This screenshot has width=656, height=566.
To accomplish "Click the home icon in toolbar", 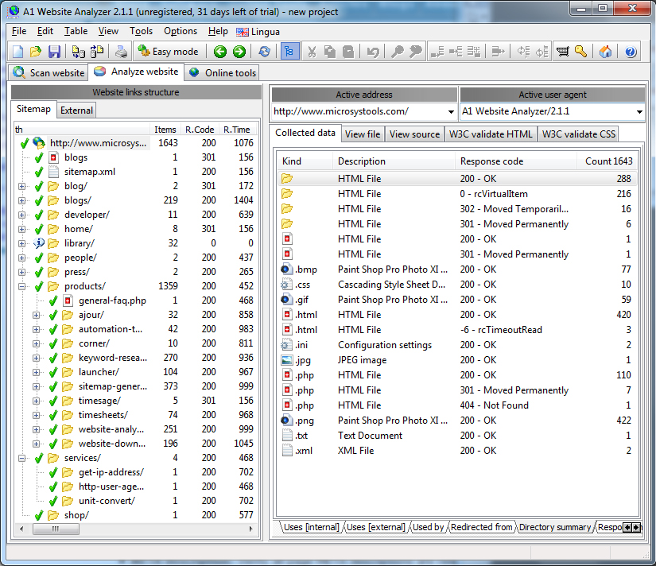I will click(605, 52).
